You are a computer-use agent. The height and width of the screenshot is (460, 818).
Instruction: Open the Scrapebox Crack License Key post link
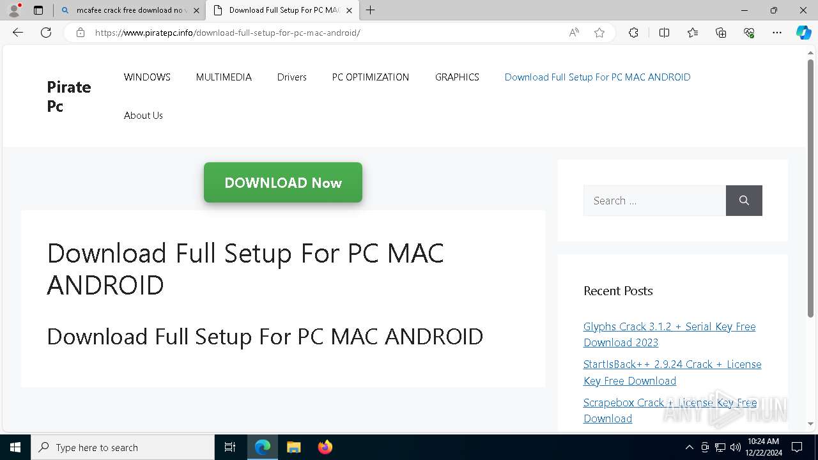(x=670, y=410)
